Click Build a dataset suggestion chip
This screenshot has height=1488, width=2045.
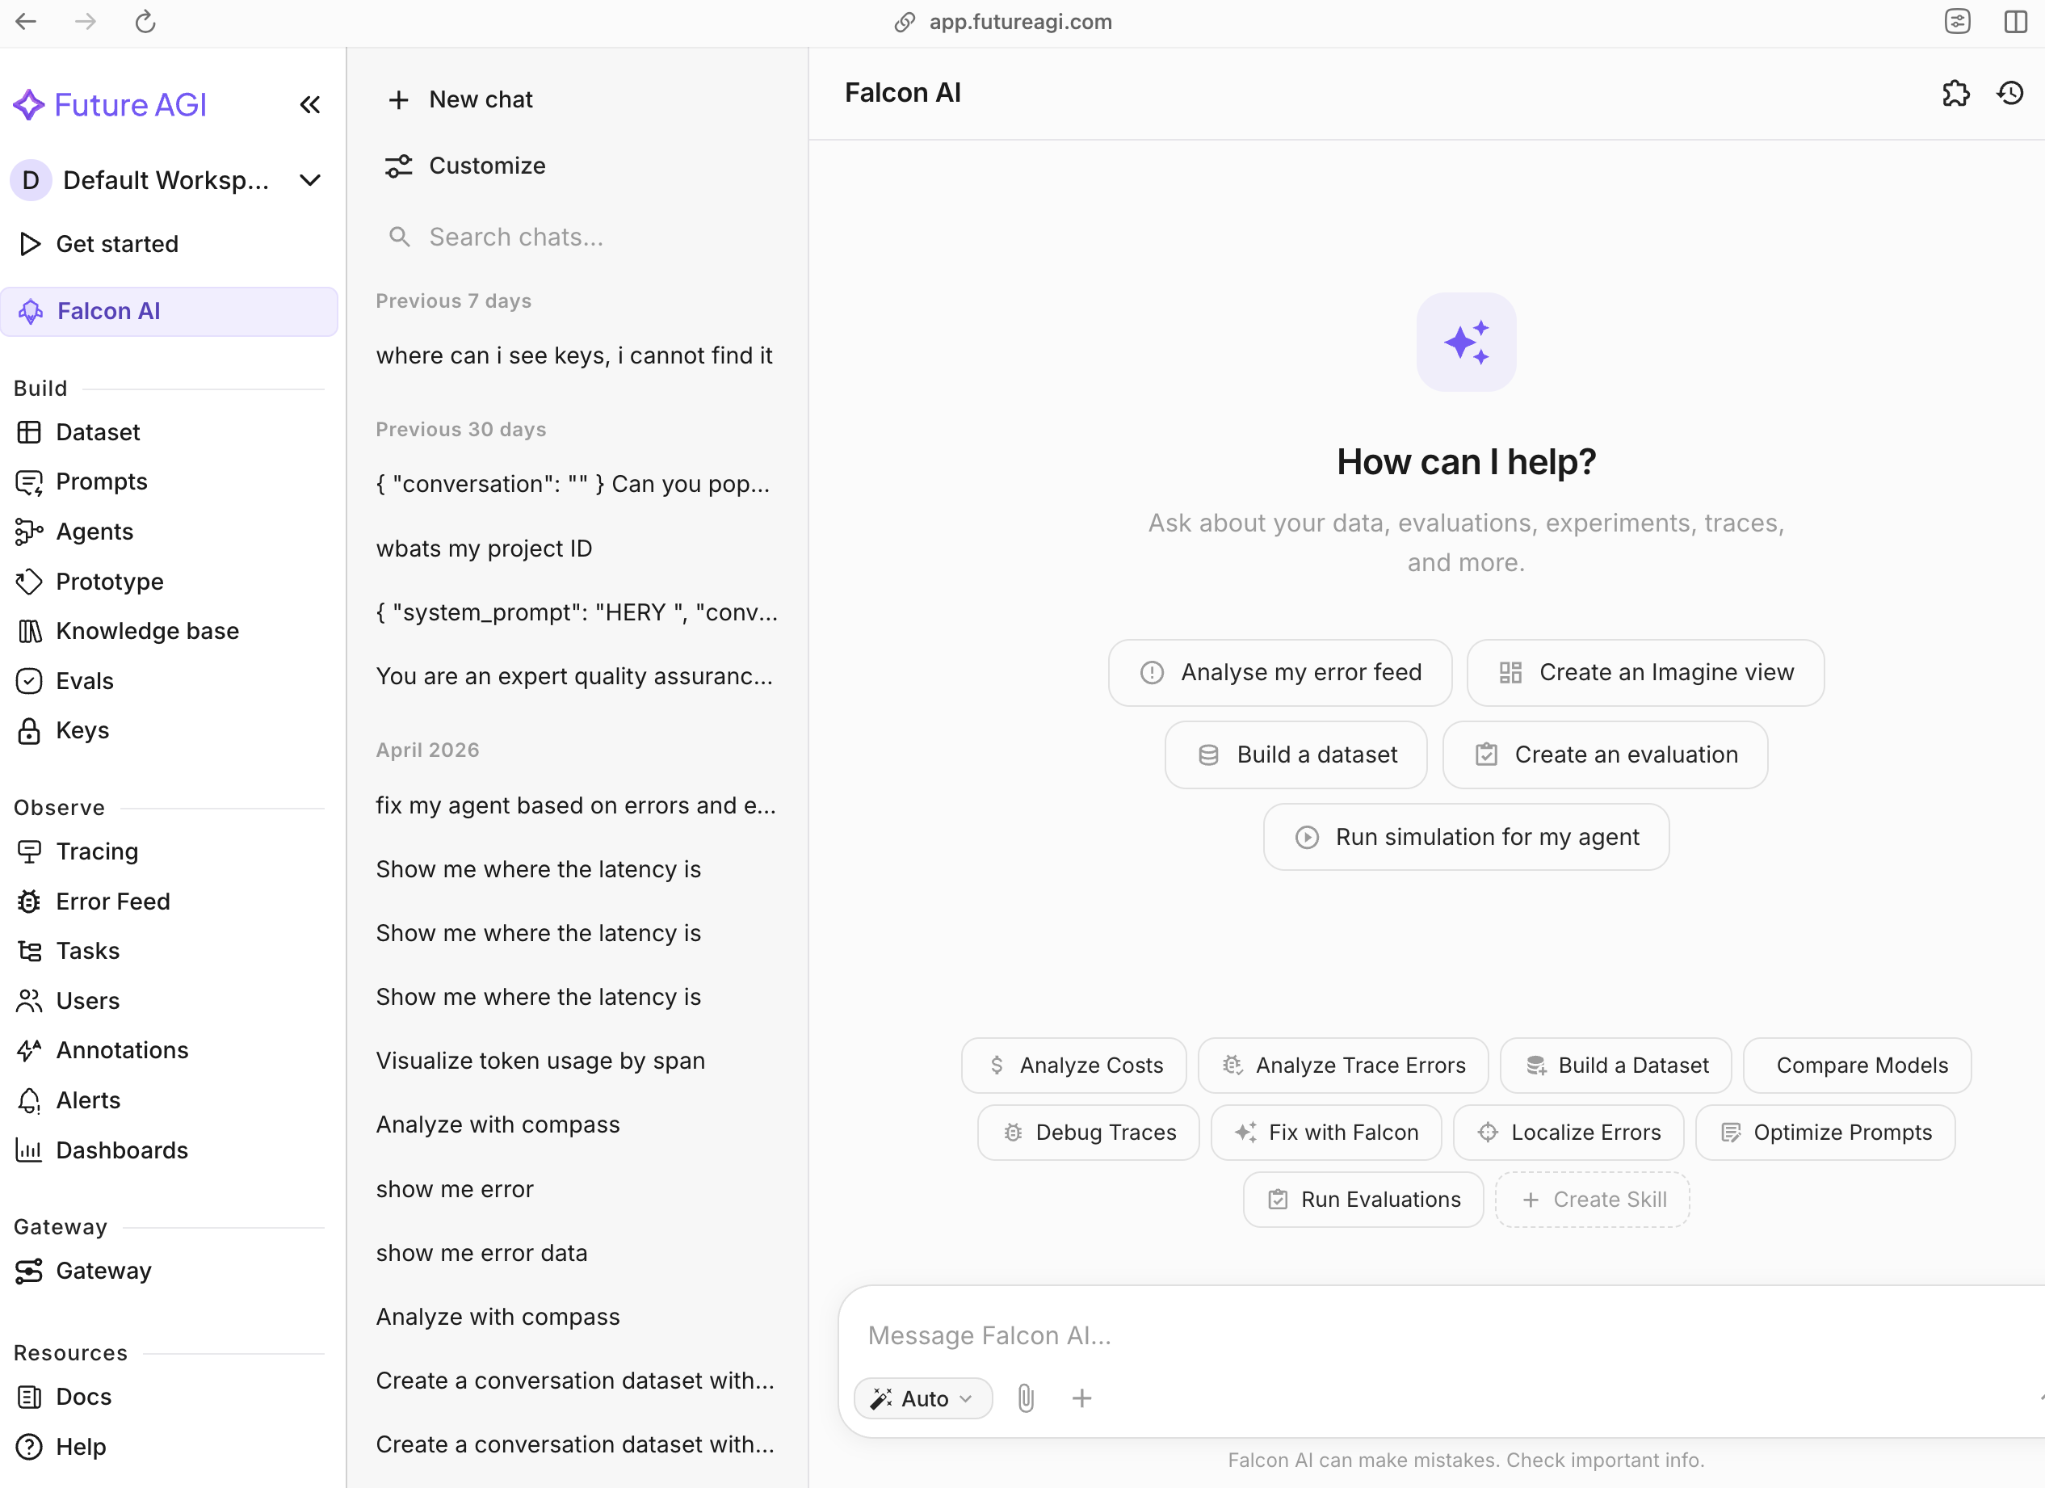tap(1295, 755)
